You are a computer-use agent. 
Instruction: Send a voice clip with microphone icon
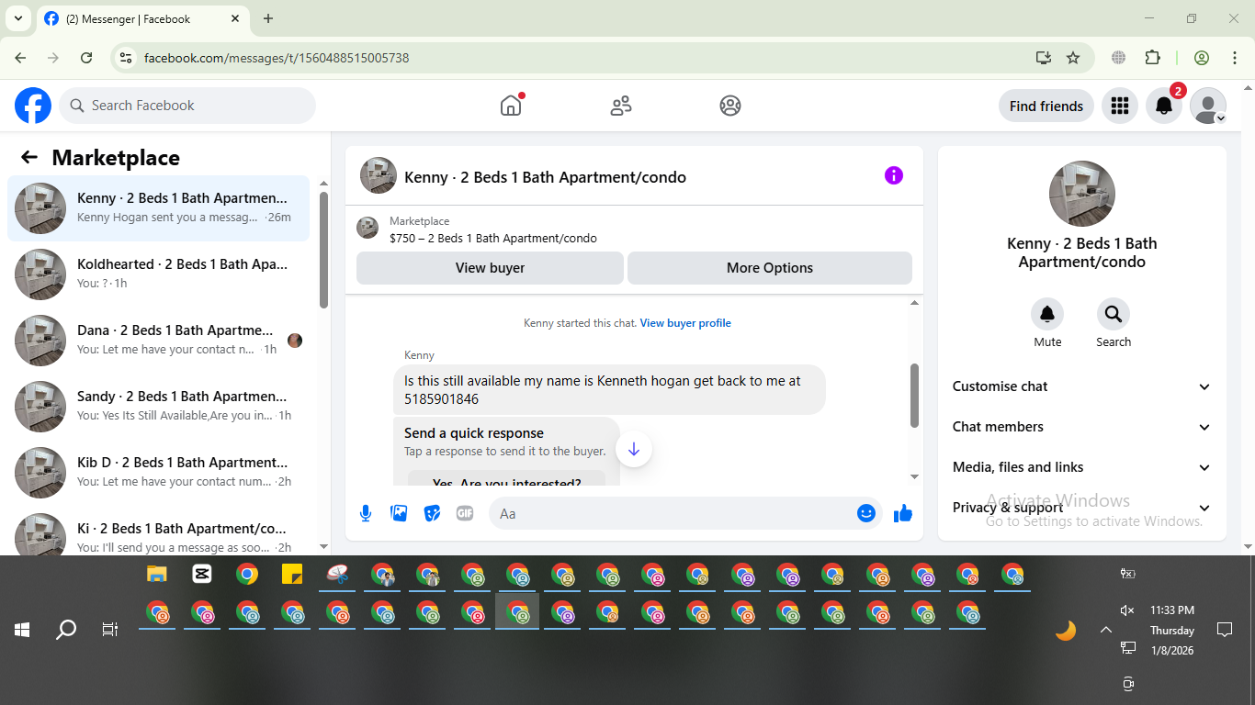[366, 513]
